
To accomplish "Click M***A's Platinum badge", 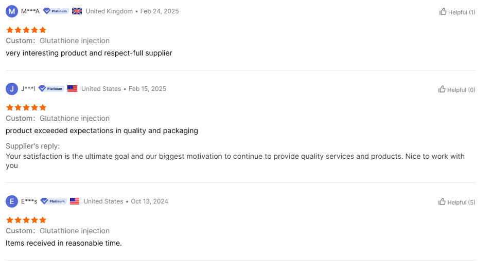I will 56,11.
